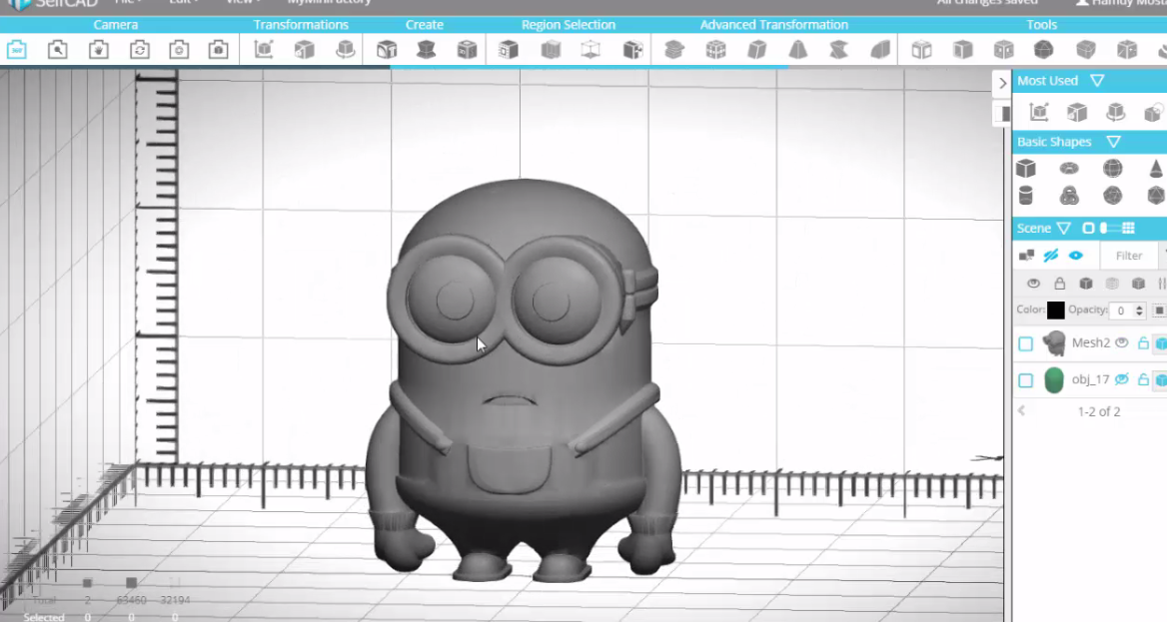Click the Opacity value field
The width and height of the screenshot is (1167, 622).
[1121, 311]
